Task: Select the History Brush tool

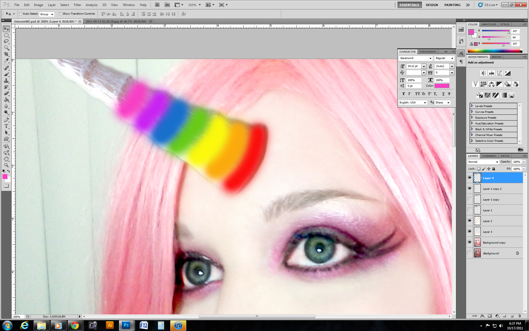Action: pyautogui.click(x=6, y=87)
